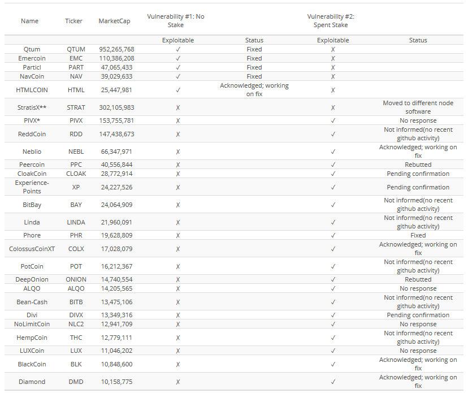Select the Vulnerability #2: Spent Stake header

[331, 21]
